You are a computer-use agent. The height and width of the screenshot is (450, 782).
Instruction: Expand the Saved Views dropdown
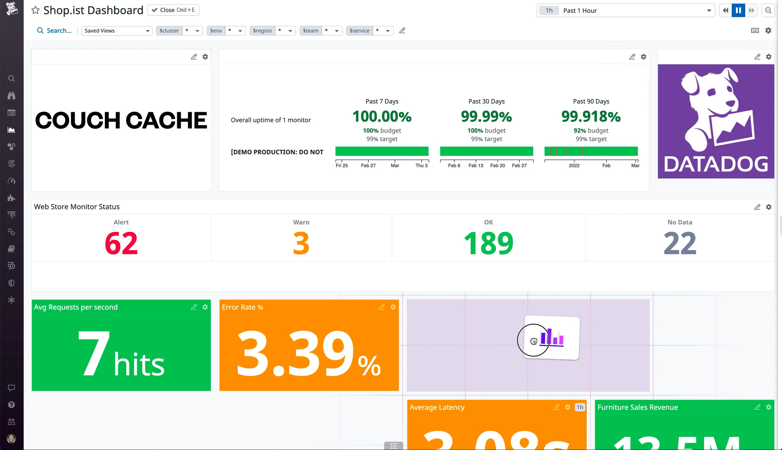point(117,30)
